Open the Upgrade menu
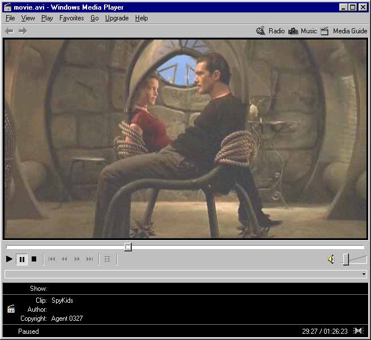 tap(117, 18)
